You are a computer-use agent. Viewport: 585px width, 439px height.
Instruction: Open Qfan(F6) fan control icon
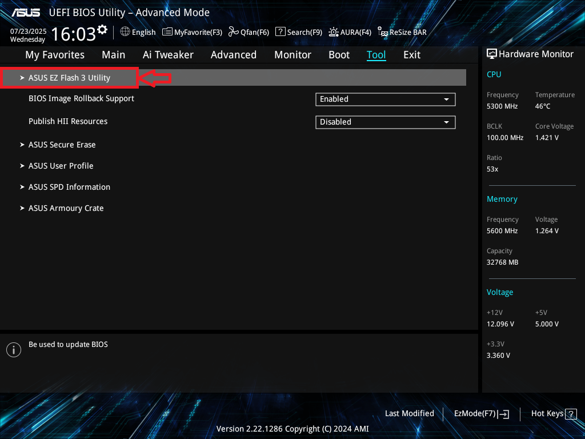(x=234, y=32)
